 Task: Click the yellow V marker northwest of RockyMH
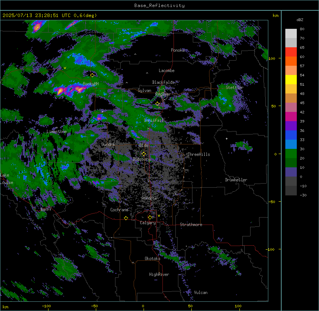[x=65, y=68]
